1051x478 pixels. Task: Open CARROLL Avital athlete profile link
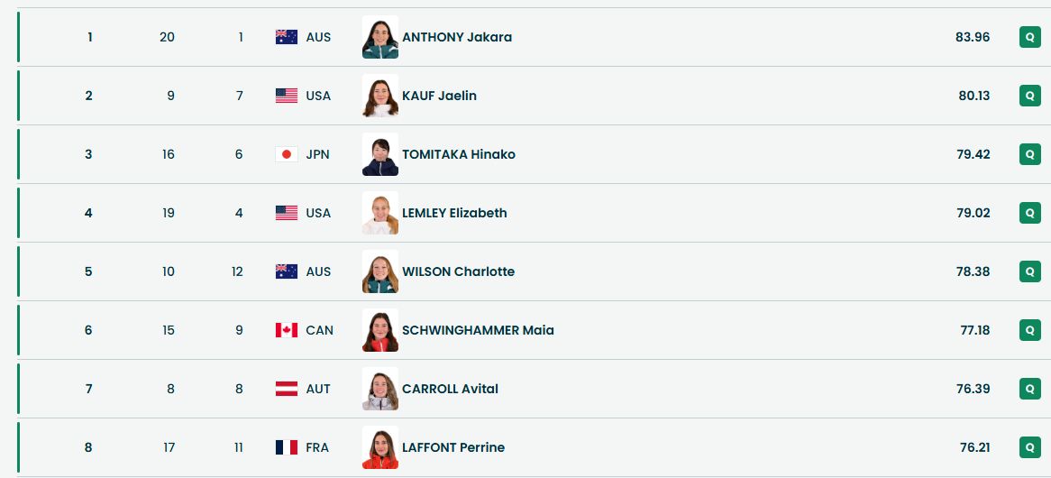click(450, 389)
